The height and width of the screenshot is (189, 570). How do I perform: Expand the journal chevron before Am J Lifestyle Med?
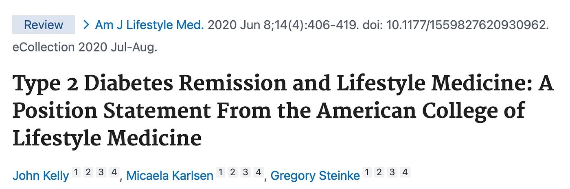86,25
